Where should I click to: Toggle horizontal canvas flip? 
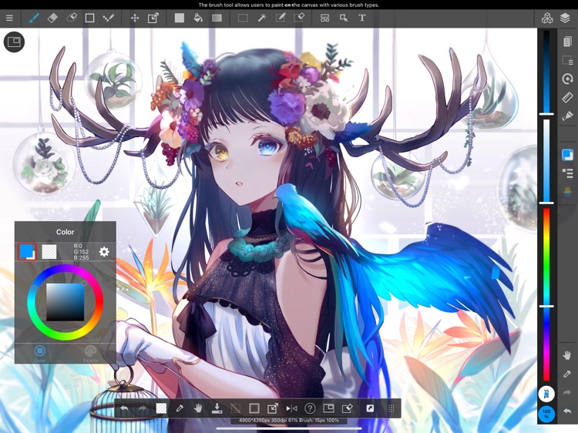point(291,408)
